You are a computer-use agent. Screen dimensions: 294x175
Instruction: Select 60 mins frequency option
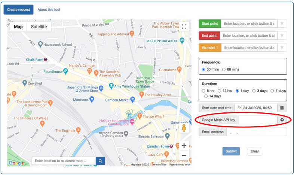coord(224,69)
